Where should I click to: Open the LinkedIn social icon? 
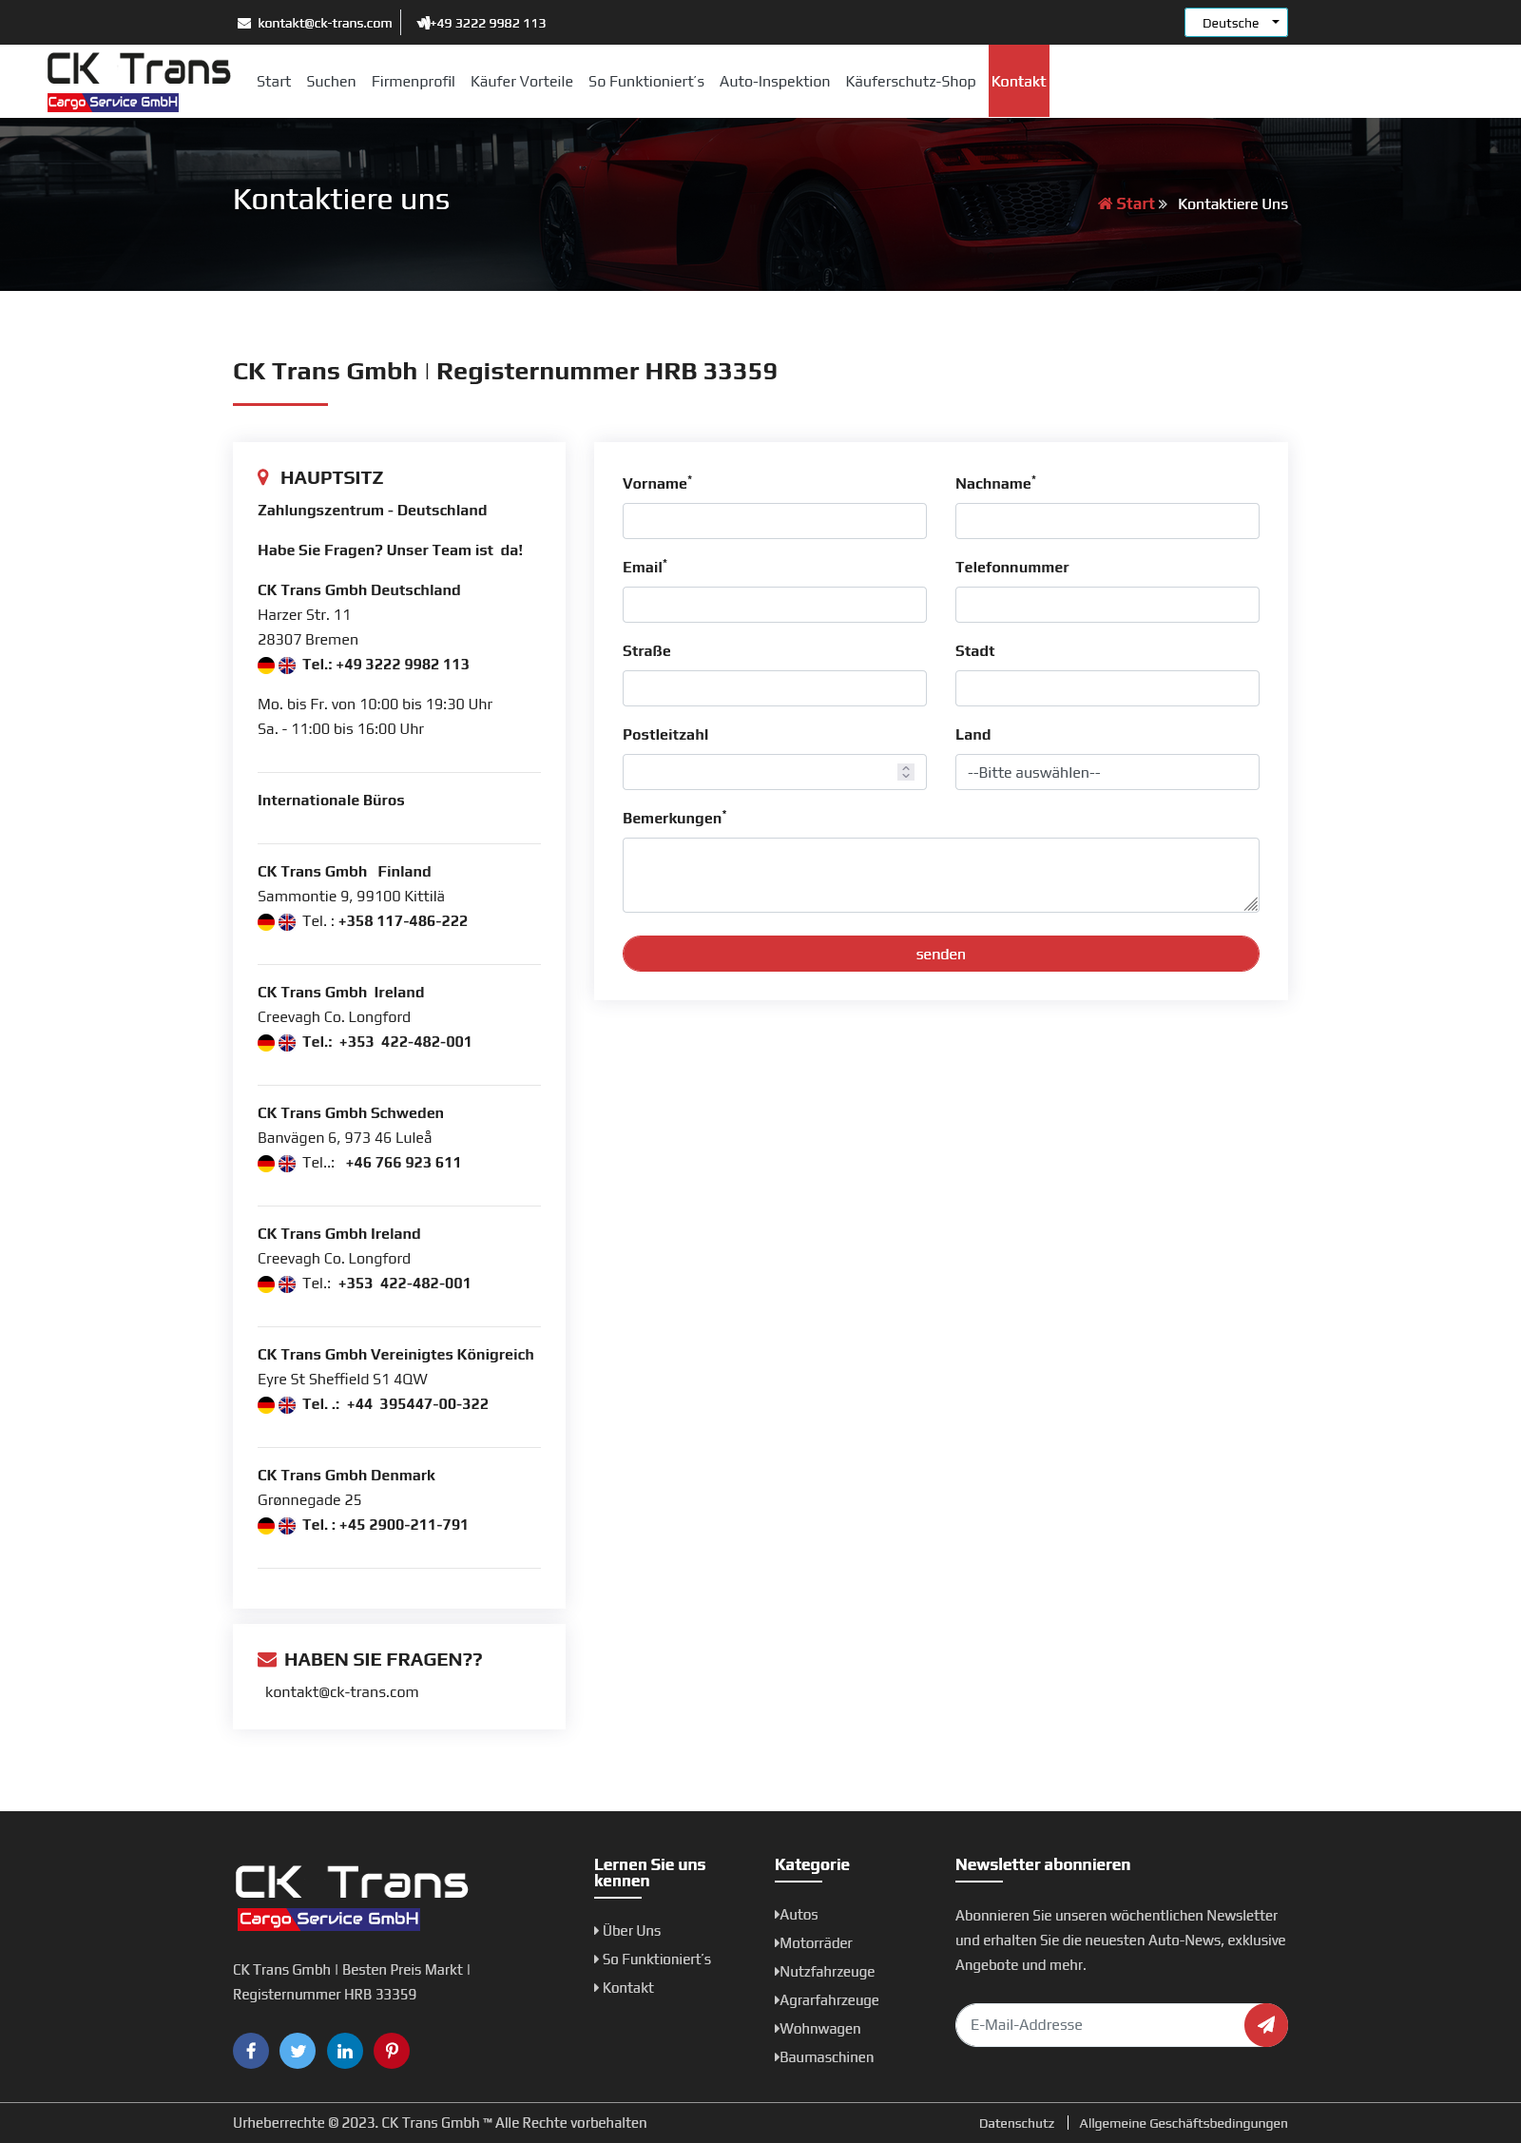(345, 2051)
